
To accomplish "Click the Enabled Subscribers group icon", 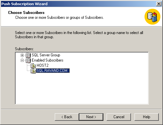I will (28, 61).
